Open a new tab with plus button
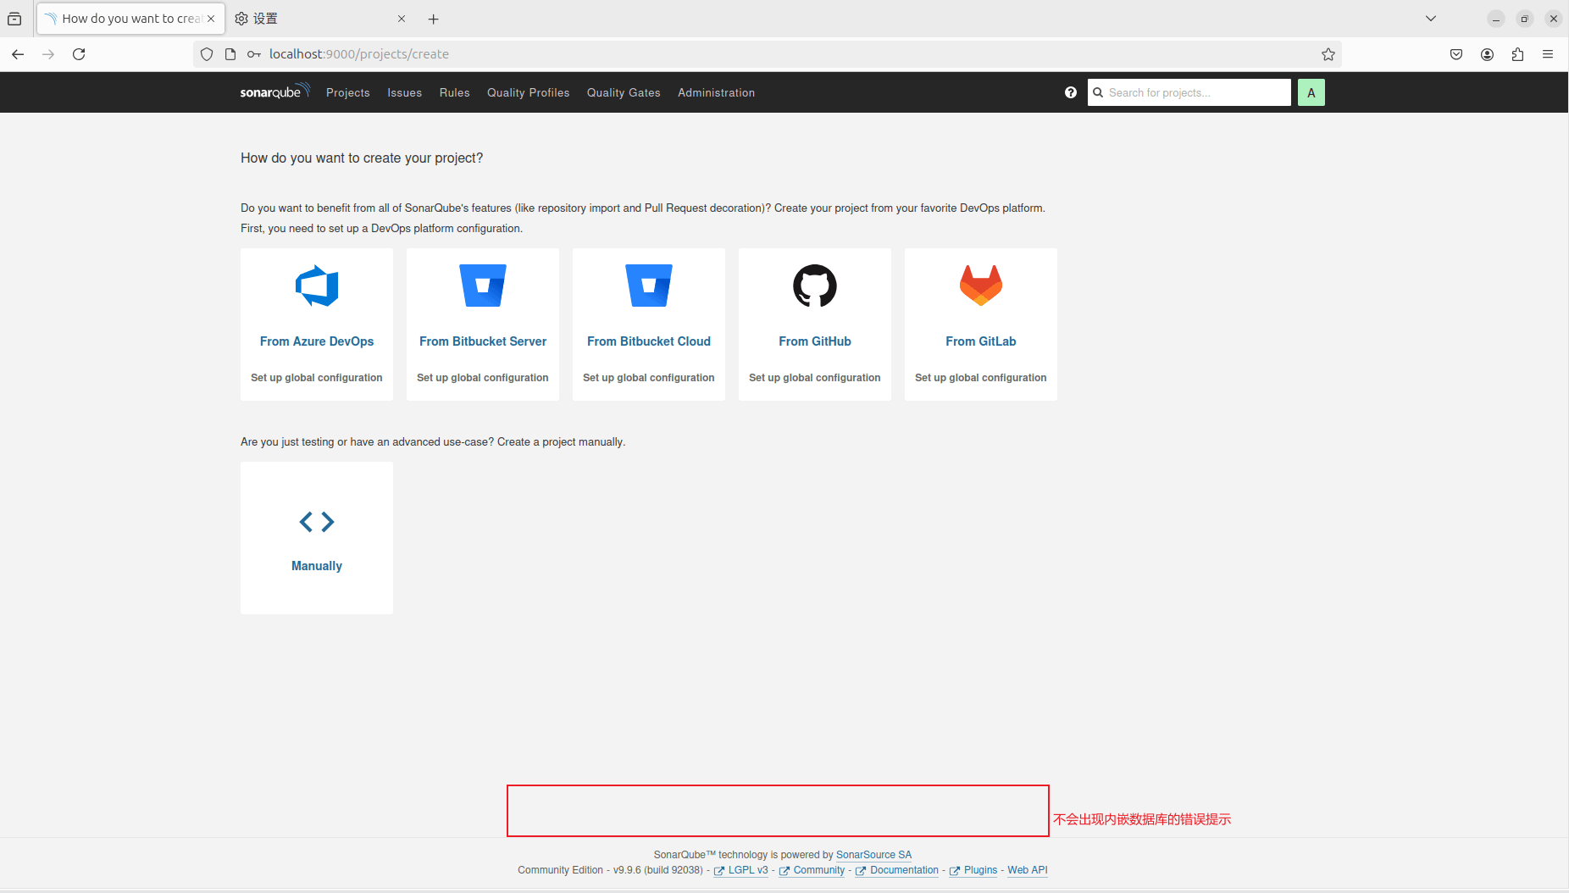 [434, 19]
